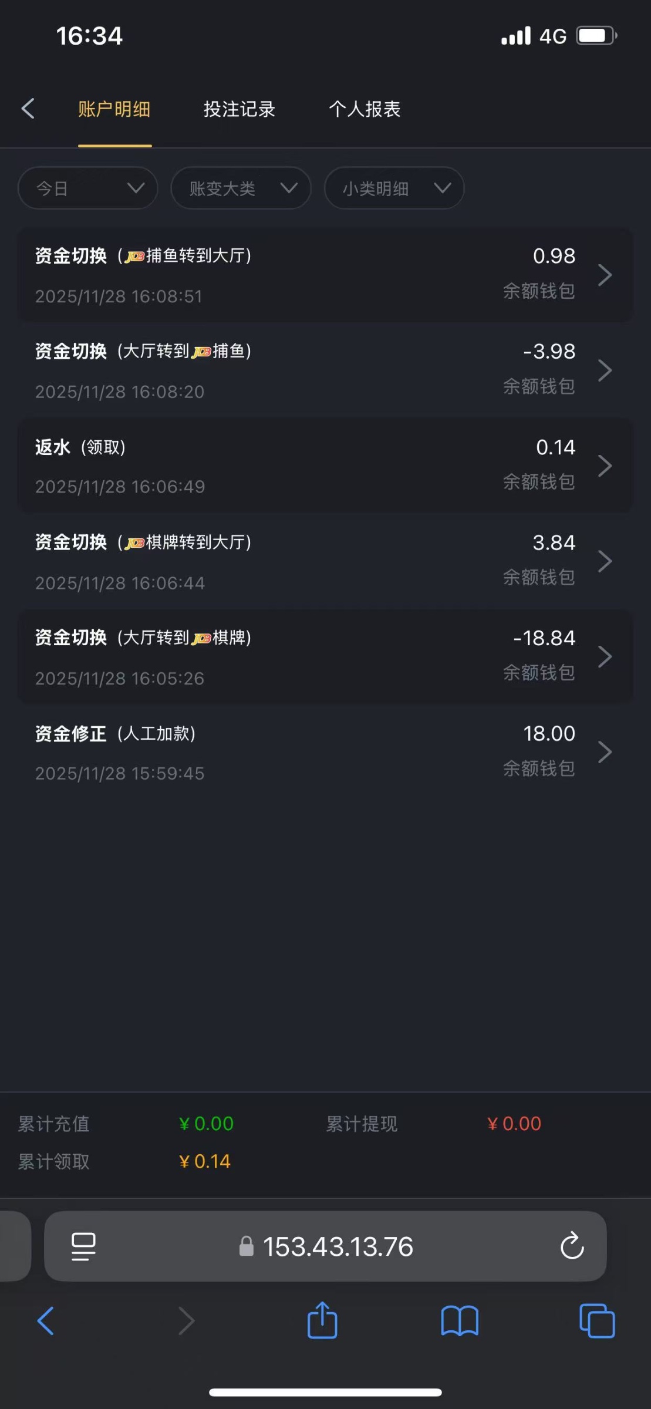
Task: Select the 账户明细 tab
Action: 114,109
